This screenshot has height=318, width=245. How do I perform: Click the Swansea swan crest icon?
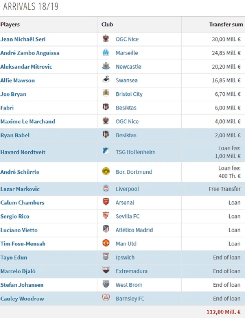(x=106, y=80)
